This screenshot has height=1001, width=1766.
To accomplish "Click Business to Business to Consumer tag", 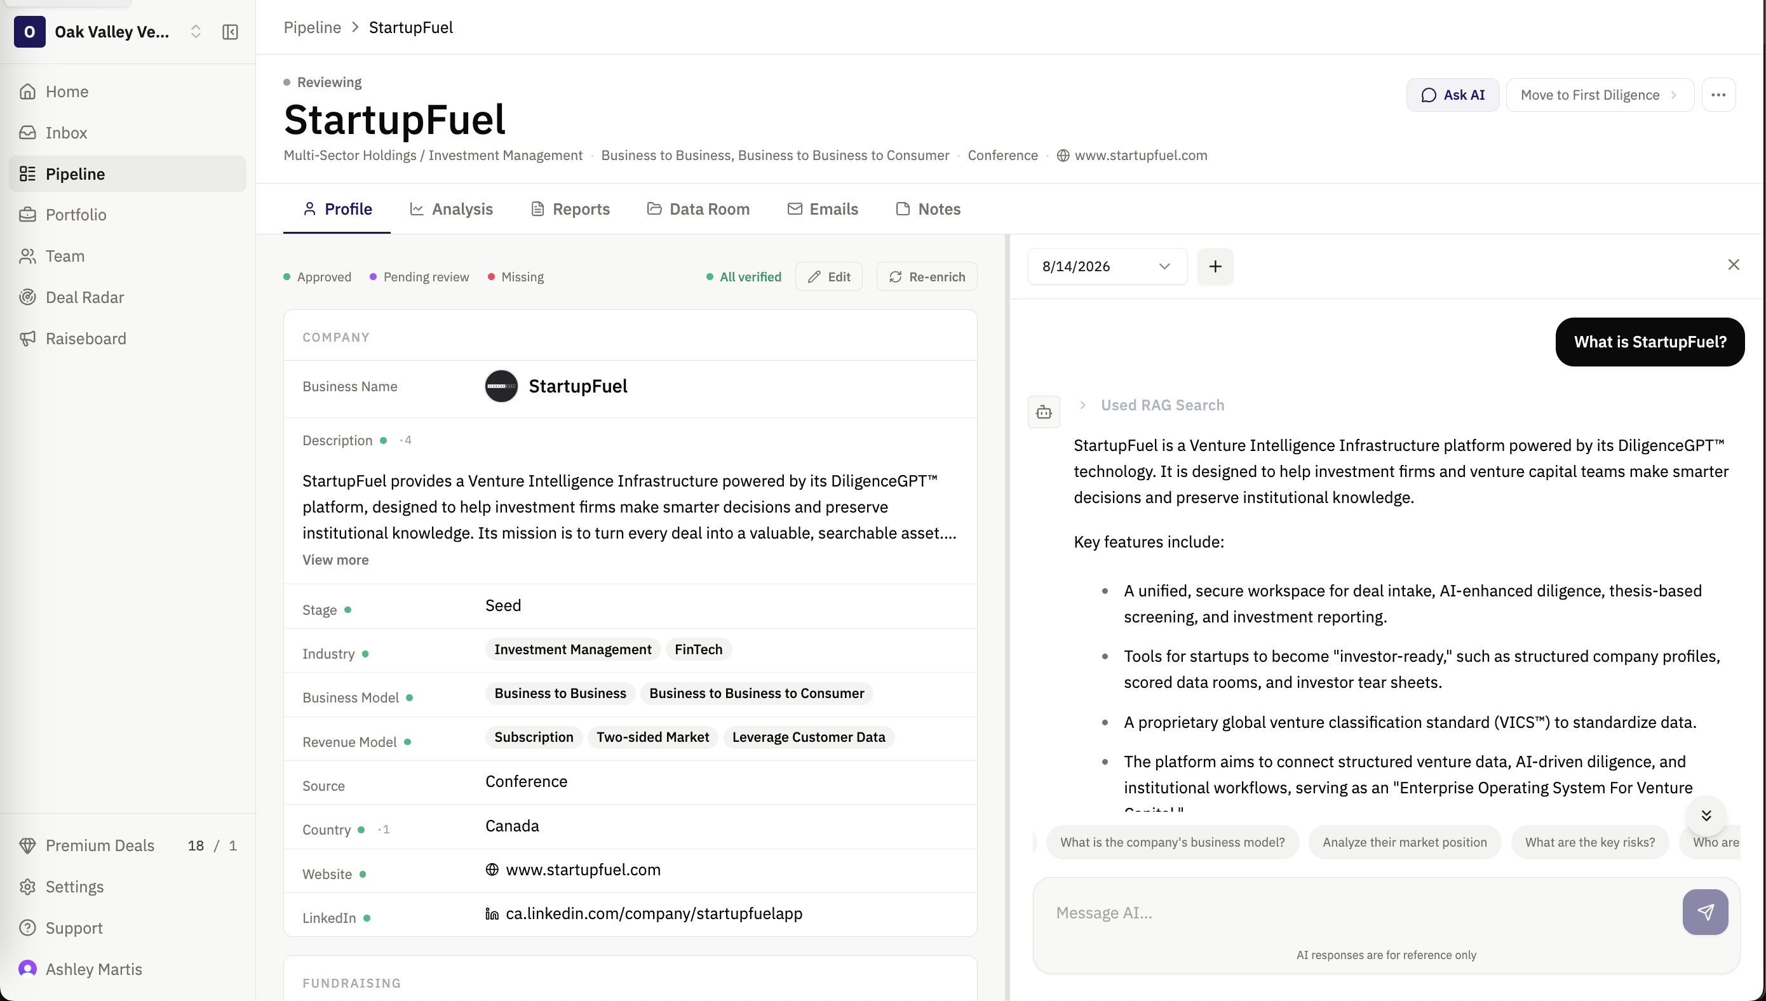I will (x=757, y=693).
